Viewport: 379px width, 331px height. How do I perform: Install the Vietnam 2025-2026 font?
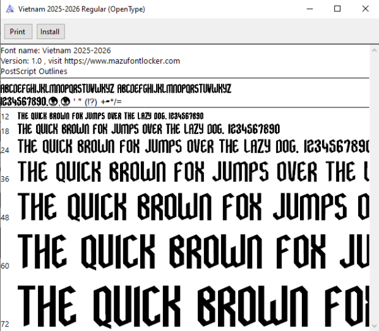point(51,32)
